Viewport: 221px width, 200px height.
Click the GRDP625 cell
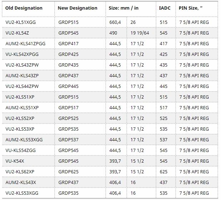point(68,172)
